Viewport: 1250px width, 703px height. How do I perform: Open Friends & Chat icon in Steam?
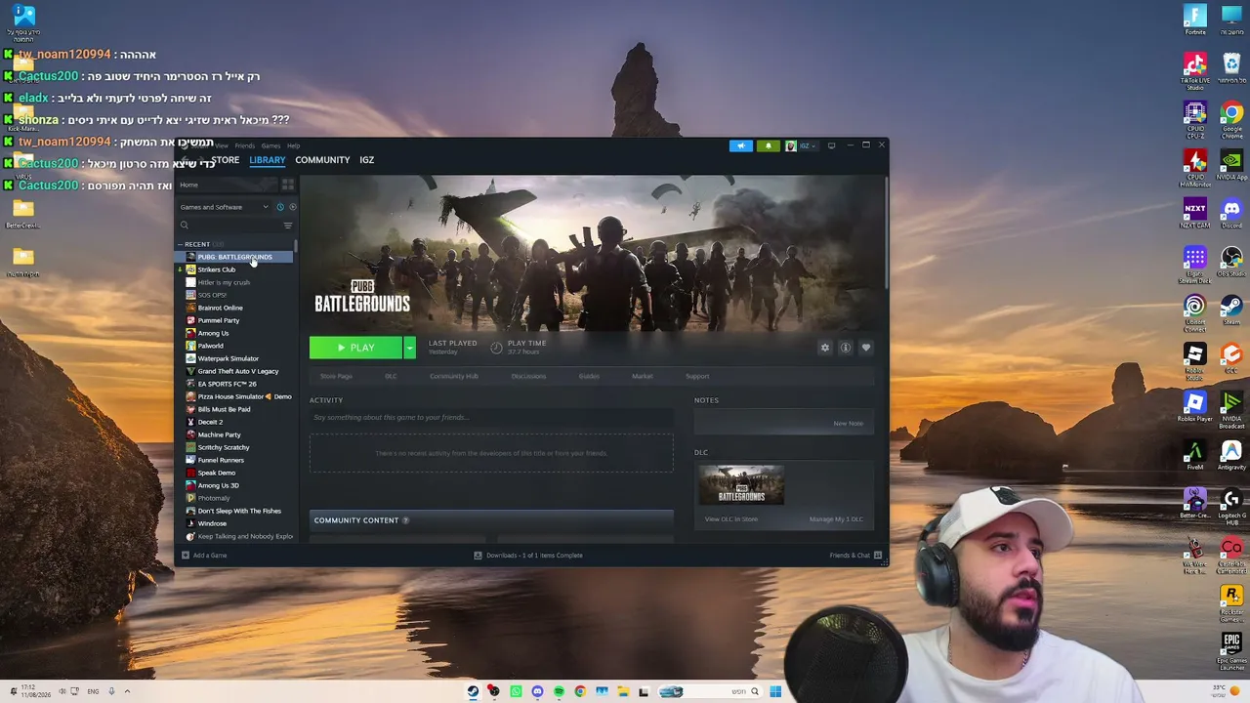[878, 556]
